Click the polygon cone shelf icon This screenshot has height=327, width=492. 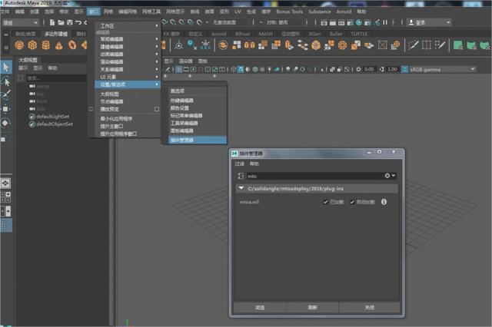59,45
